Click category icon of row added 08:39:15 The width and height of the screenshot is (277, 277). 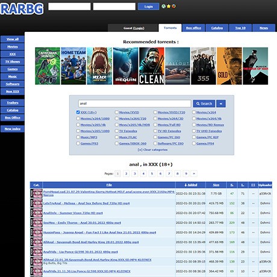tap(36, 261)
